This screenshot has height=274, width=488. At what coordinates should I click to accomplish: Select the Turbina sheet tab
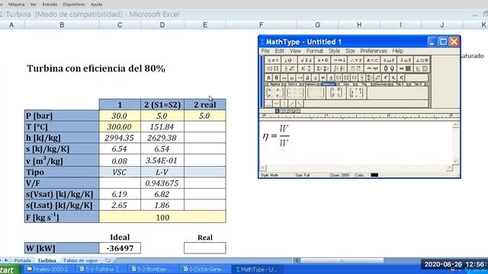pyautogui.click(x=47, y=260)
